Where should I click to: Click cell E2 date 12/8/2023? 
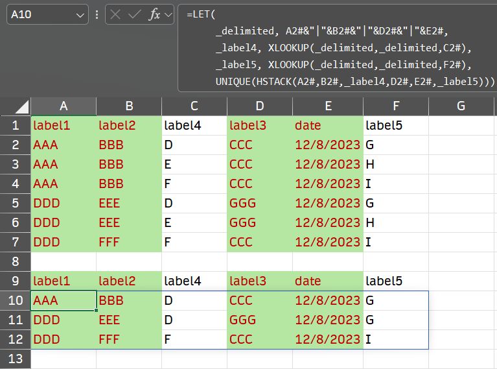click(x=328, y=145)
